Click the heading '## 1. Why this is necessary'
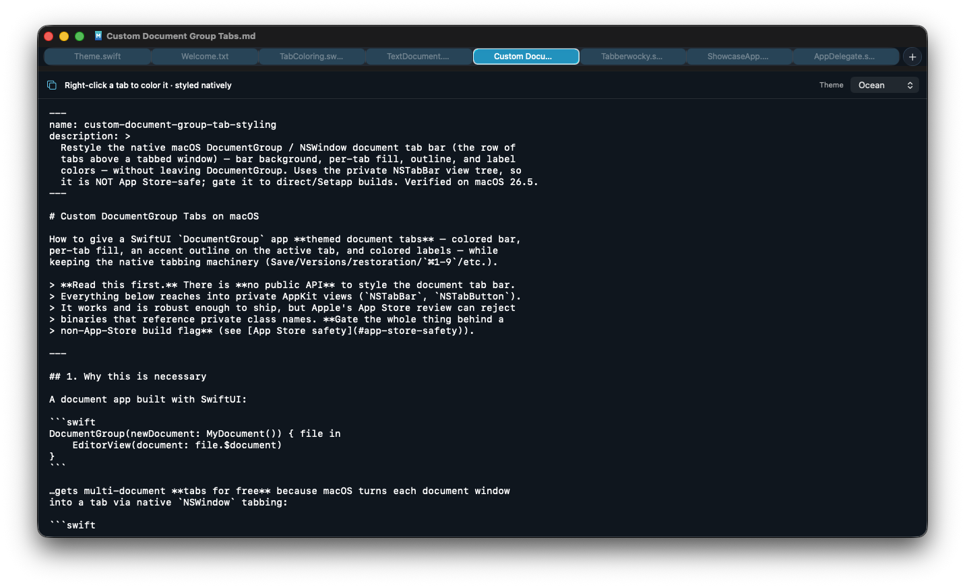 click(128, 376)
